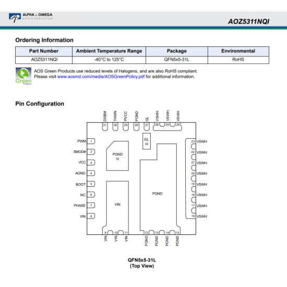Click the QFN5x5-31L caption below diagram
This screenshot has width=287, height=287.
[x=142, y=260]
